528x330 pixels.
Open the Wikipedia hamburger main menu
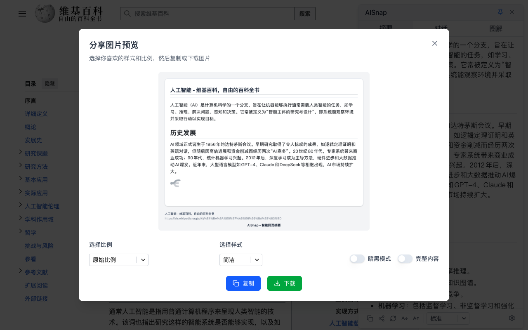point(22,14)
